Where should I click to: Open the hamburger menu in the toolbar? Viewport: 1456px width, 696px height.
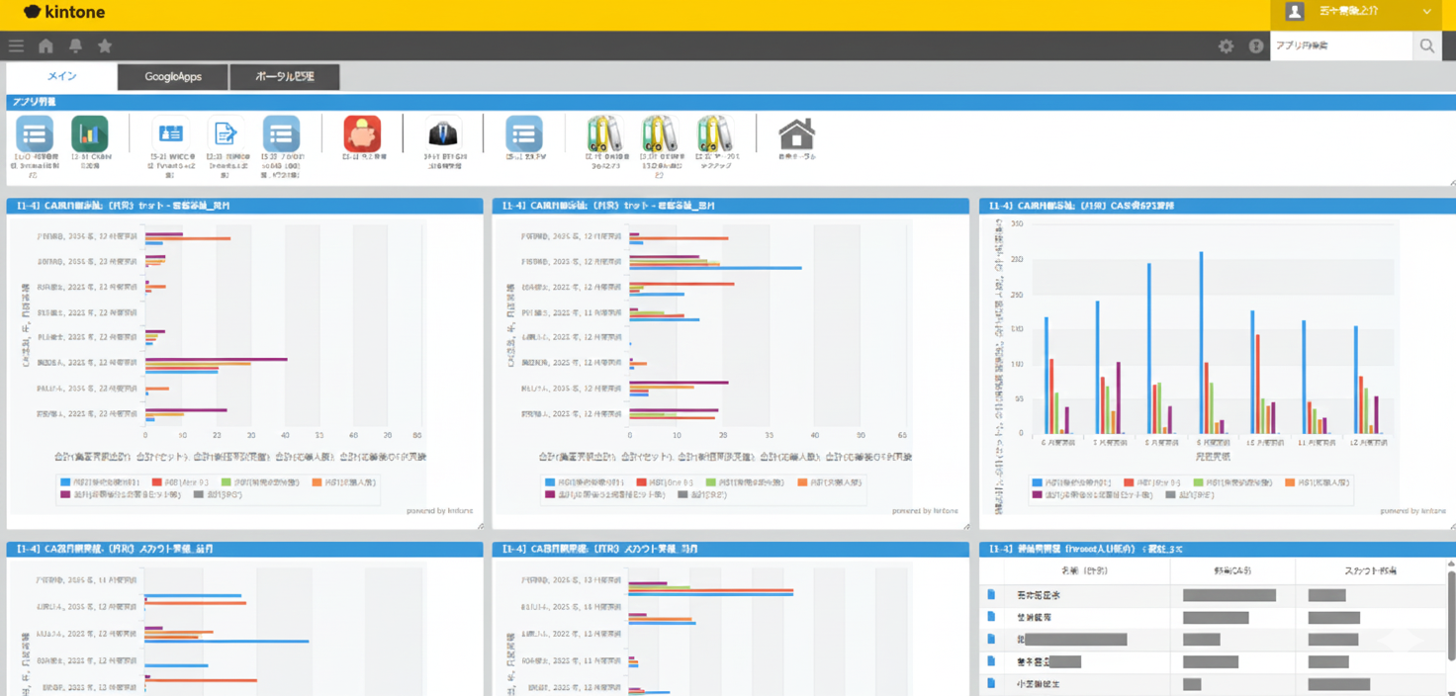coord(16,45)
